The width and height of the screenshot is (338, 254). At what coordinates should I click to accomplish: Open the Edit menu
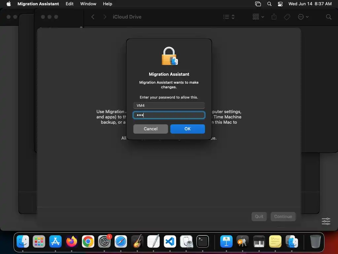tap(69, 4)
